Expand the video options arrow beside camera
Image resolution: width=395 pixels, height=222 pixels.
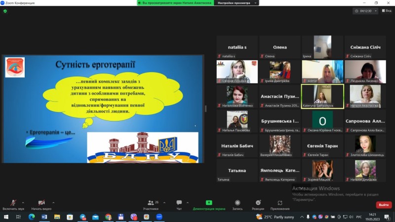pyautogui.click(x=53, y=202)
